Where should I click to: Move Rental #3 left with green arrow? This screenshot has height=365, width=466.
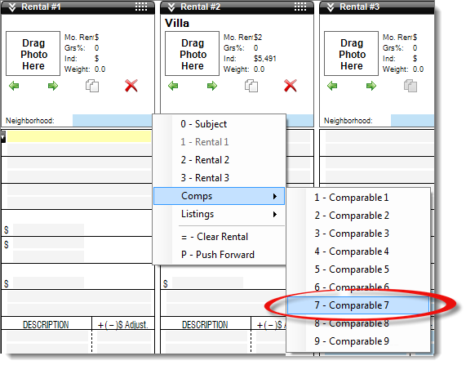pyautogui.click(x=332, y=86)
